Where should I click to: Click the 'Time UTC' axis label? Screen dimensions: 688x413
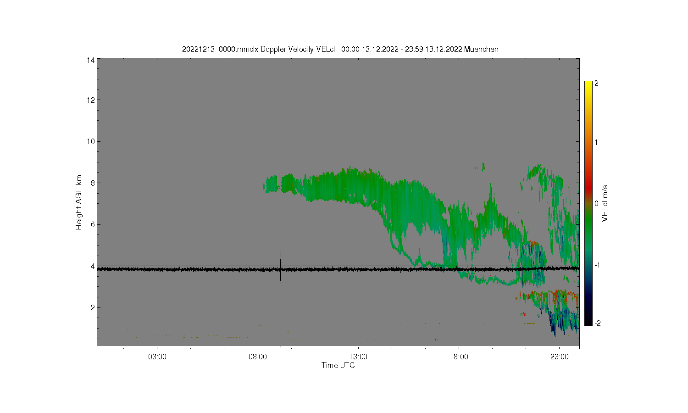coord(338,366)
